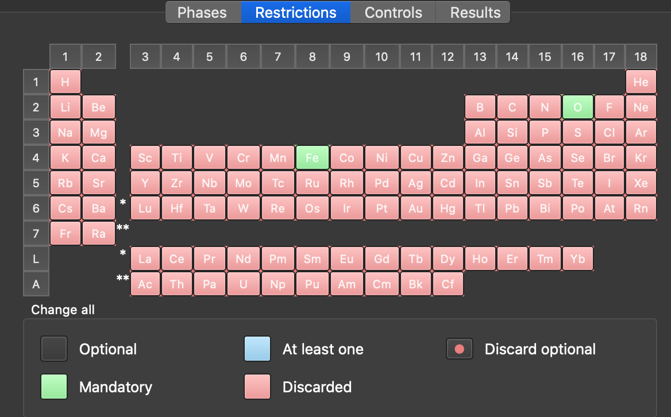Image resolution: width=671 pixels, height=417 pixels.
Task: Click the hydrogen H element
Action: click(x=65, y=82)
